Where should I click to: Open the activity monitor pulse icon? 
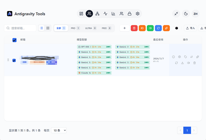coord(105,14)
